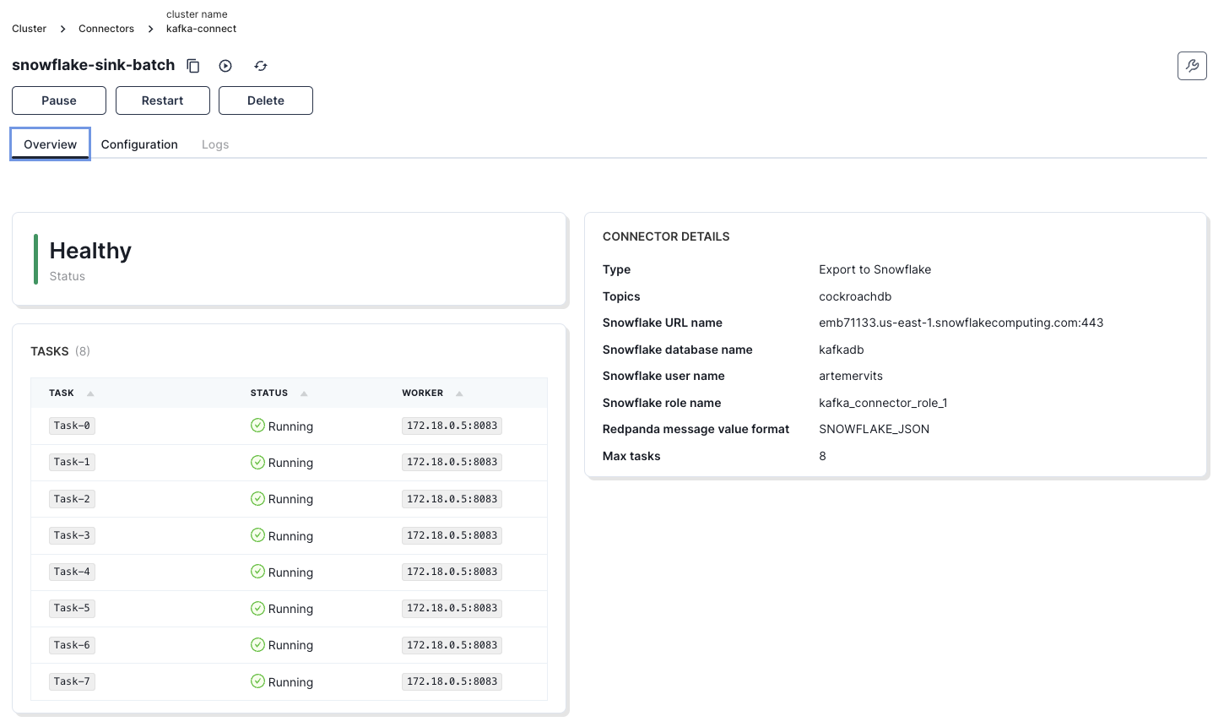Viewport: 1213px width, 727px height.
Task: Click the Running check icon for Task-4
Action: (x=257, y=572)
